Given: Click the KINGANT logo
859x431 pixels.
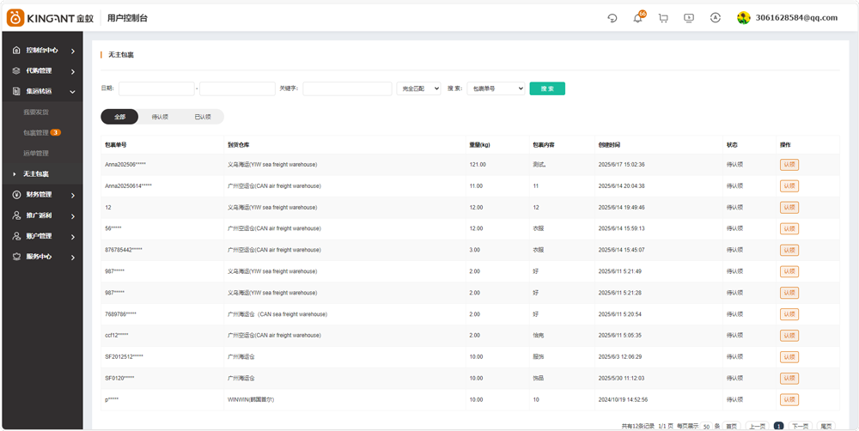Looking at the screenshot, I should pyautogui.click(x=50, y=18).
